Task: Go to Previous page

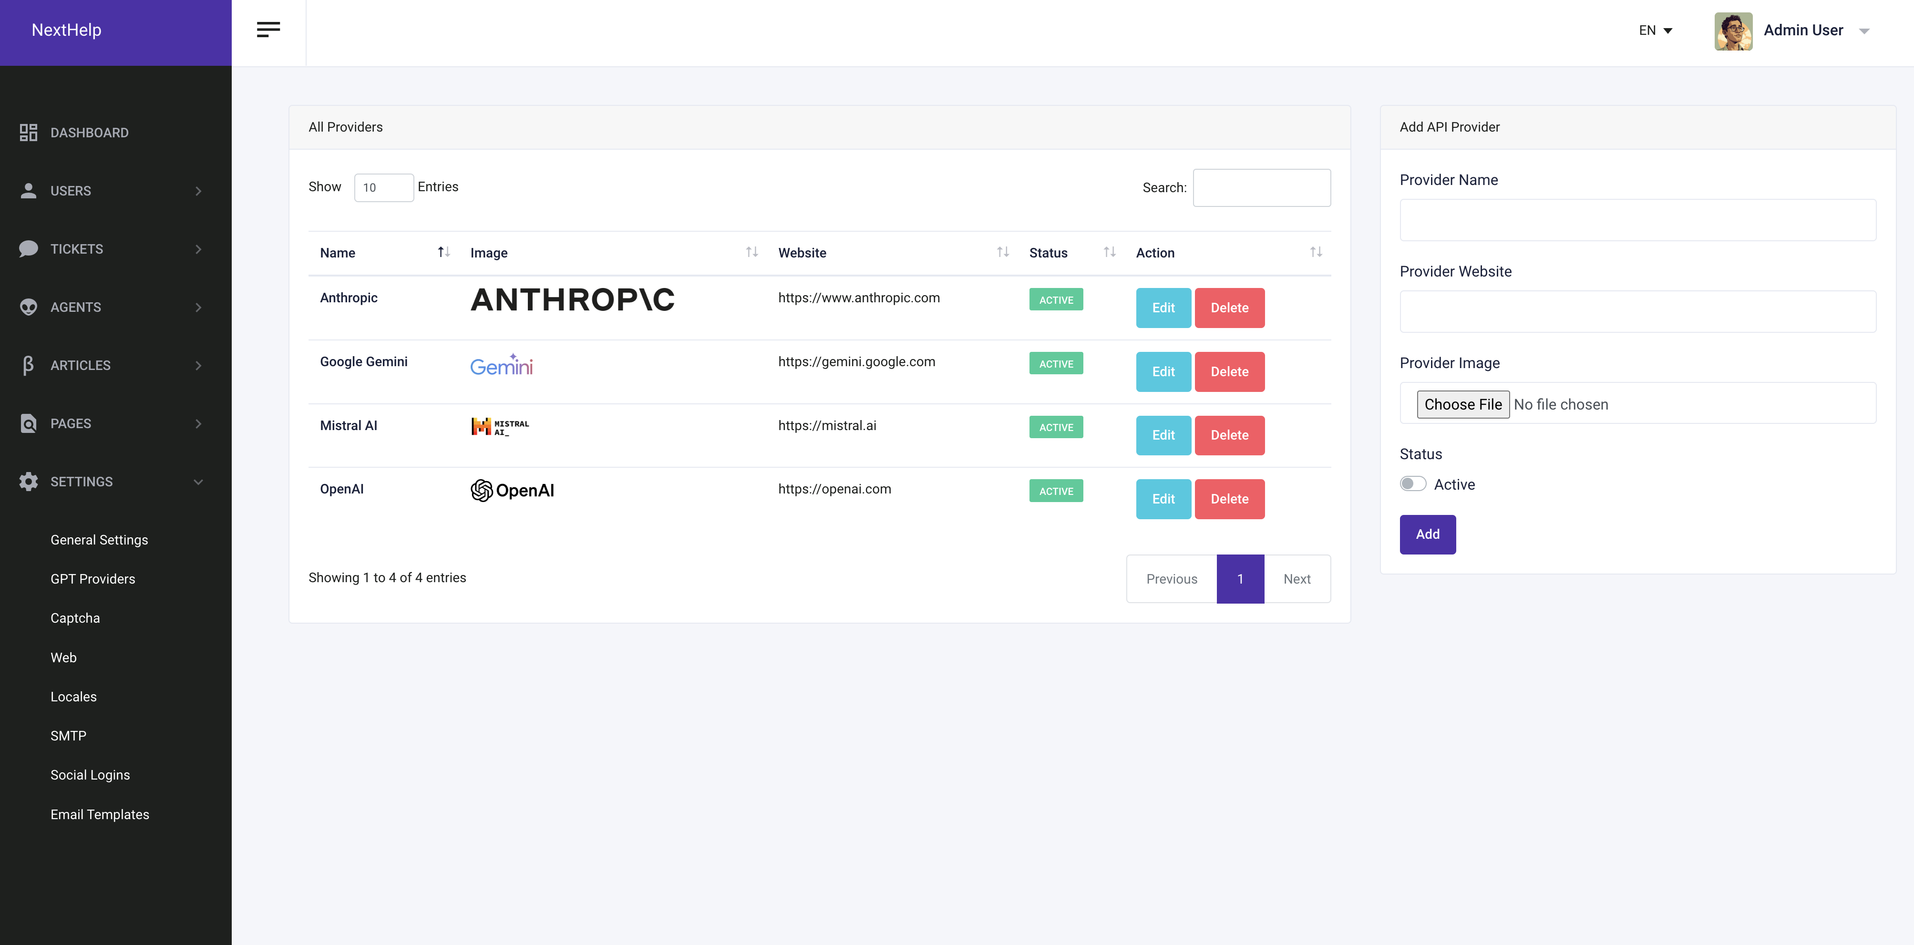Action: pos(1172,579)
